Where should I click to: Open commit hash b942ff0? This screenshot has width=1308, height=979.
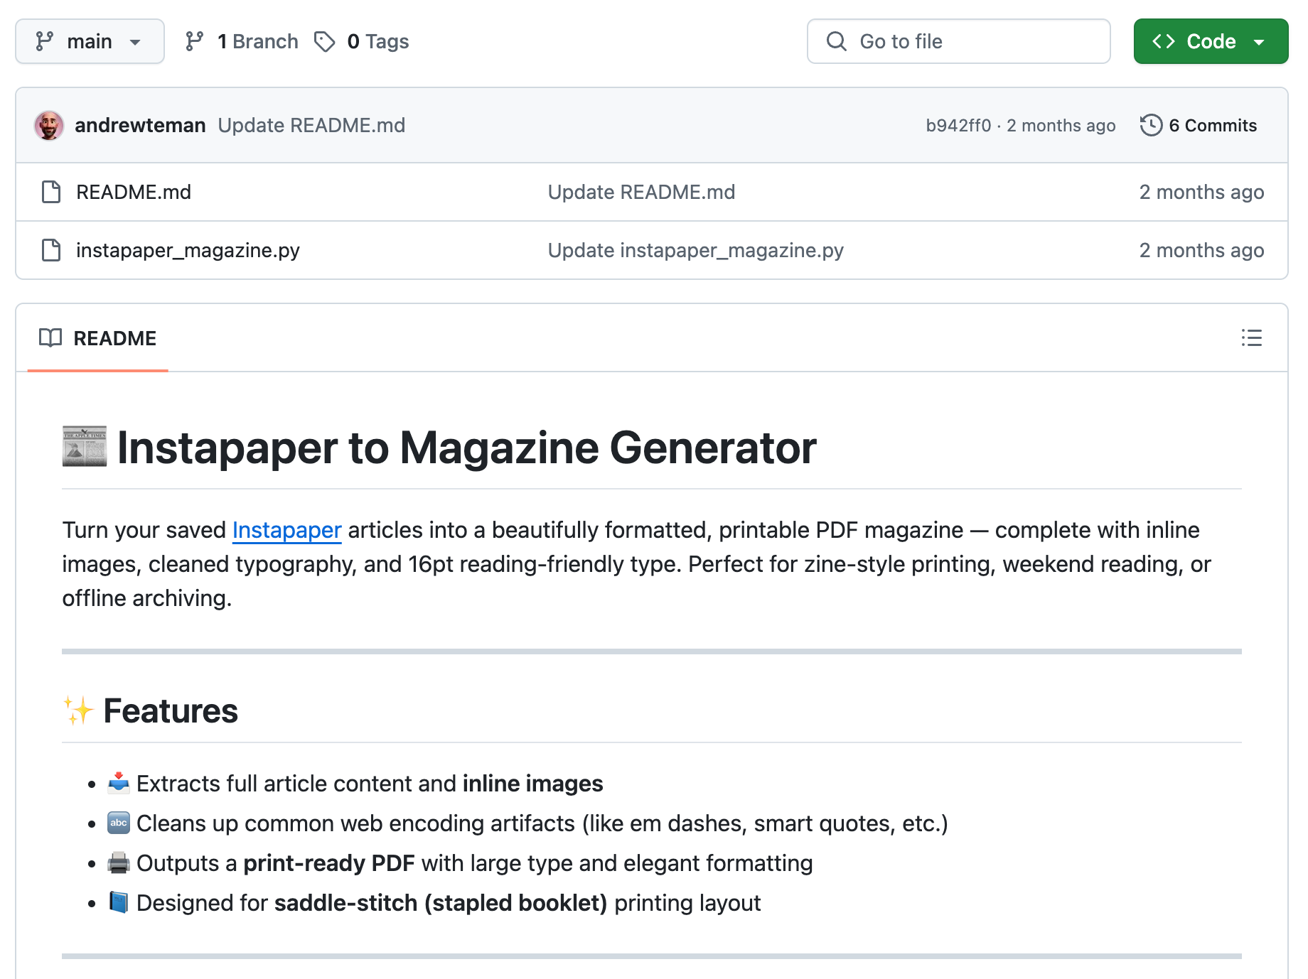(958, 125)
